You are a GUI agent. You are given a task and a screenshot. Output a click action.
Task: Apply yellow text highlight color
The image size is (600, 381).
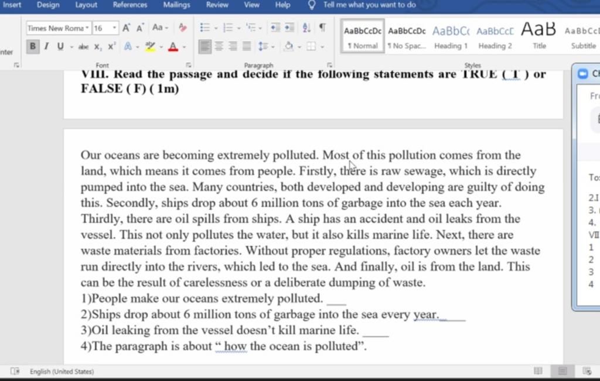(151, 47)
